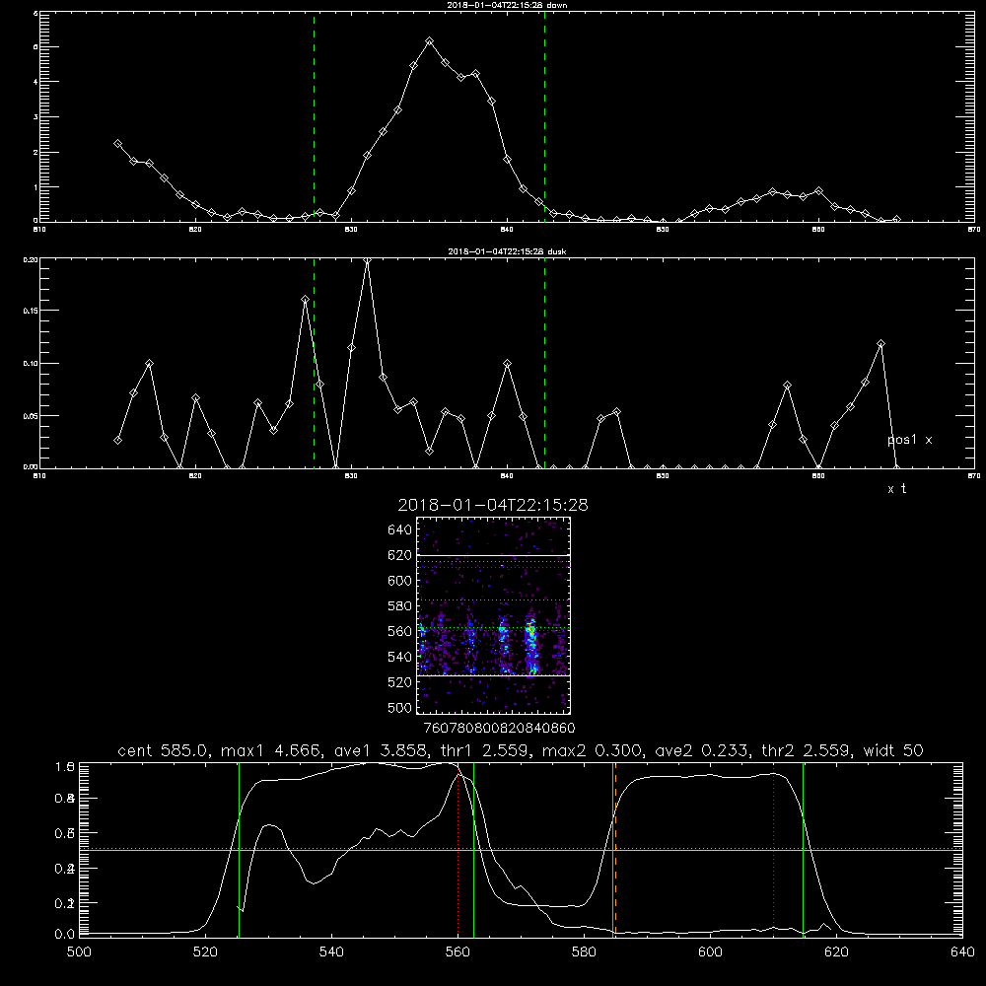Image resolution: width=986 pixels, height=986 pixels.
Task: Click the 'pos1 x' label
Action: click(x=909, y=440)
